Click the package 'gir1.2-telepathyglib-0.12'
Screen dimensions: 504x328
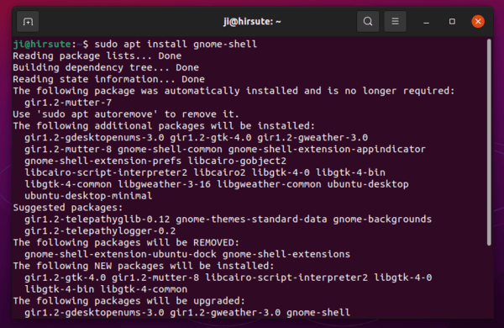click(x=97, y=219)
